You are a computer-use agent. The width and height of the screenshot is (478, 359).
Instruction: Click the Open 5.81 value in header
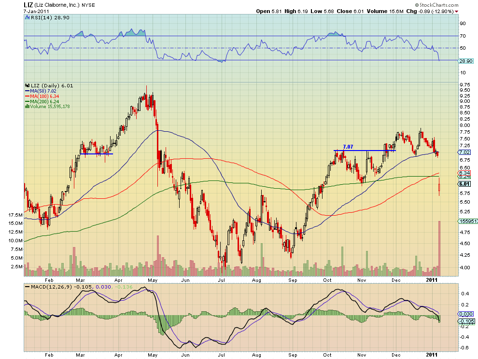[x=269, y=11]
